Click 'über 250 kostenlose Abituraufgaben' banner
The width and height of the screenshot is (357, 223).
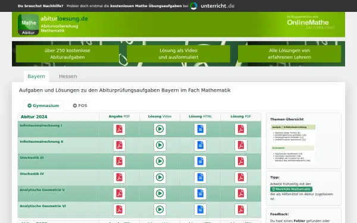click(x=67, y=54)
